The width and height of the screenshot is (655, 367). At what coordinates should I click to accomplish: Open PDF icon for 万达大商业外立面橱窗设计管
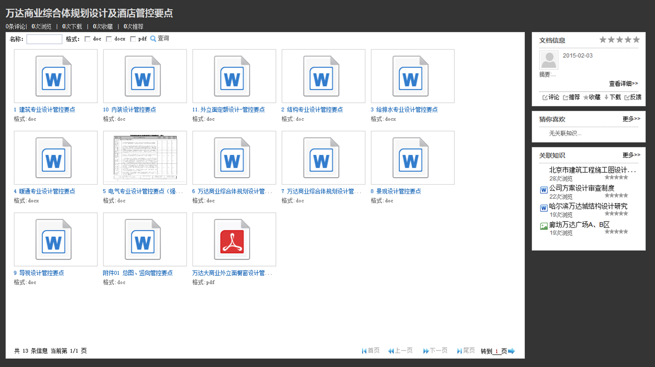(232, 239)
